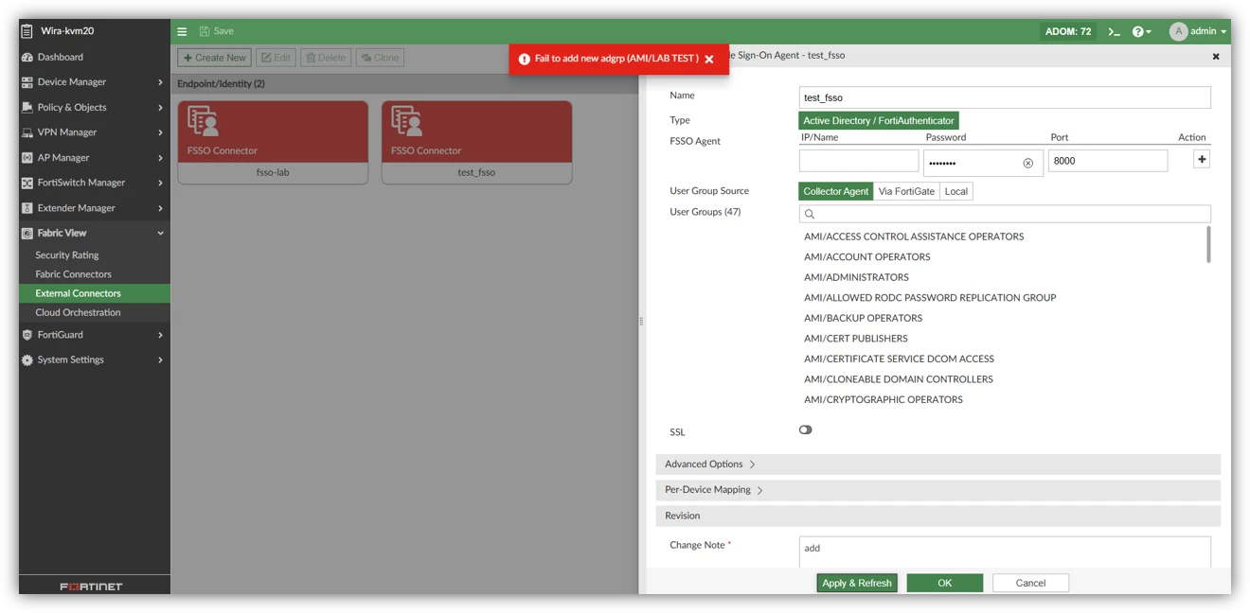Toggle the hamburger menu icon
The width and height of the screenshot is (1250, 613).
[x=182, y=31]
